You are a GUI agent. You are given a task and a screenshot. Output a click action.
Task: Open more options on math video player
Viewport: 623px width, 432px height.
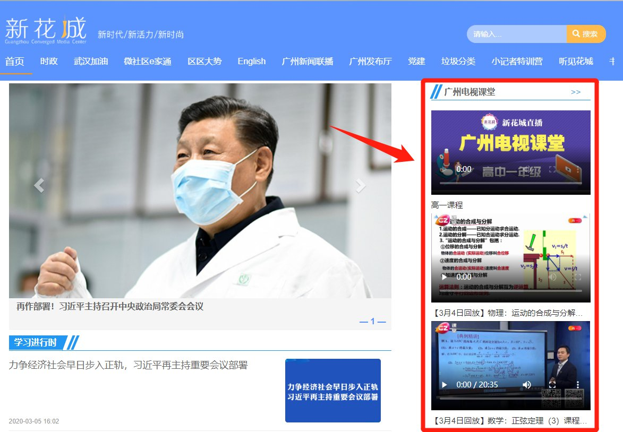[578, 385]
